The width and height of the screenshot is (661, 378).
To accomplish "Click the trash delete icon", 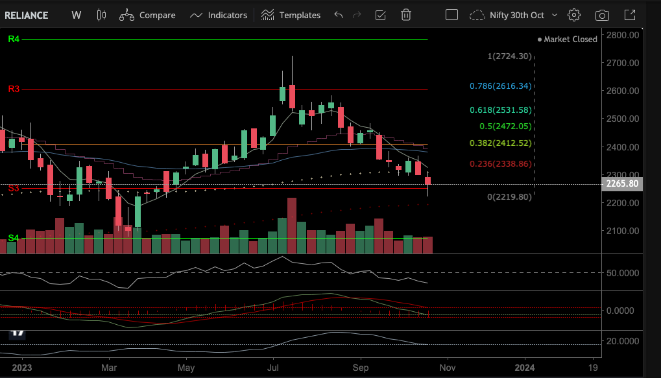I will tap(405, 15).
